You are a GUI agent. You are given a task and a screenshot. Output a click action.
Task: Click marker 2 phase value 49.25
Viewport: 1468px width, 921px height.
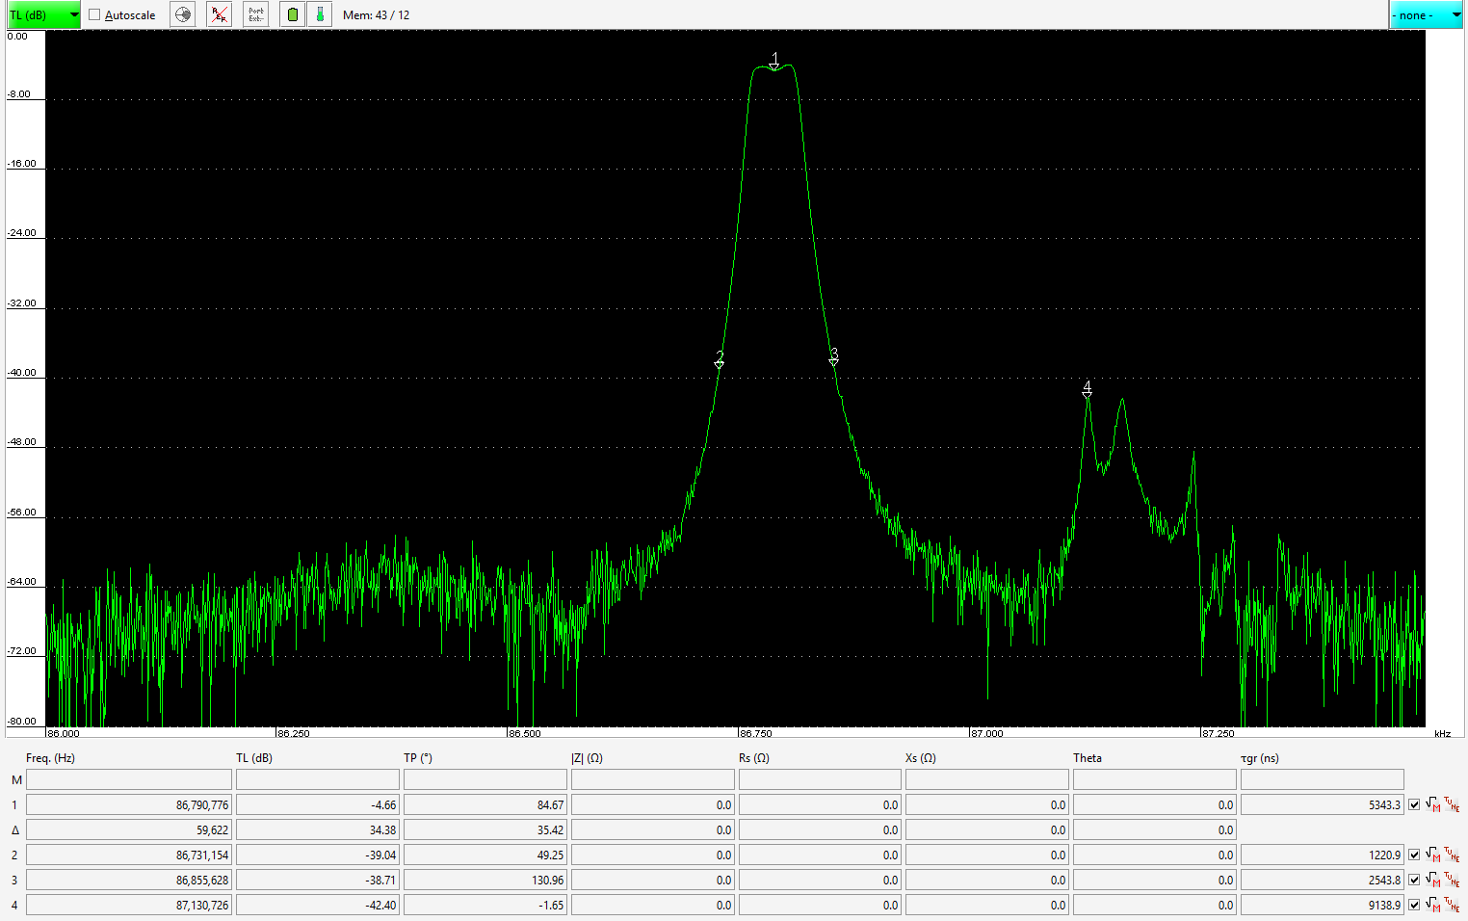click(x=485, y=855)
